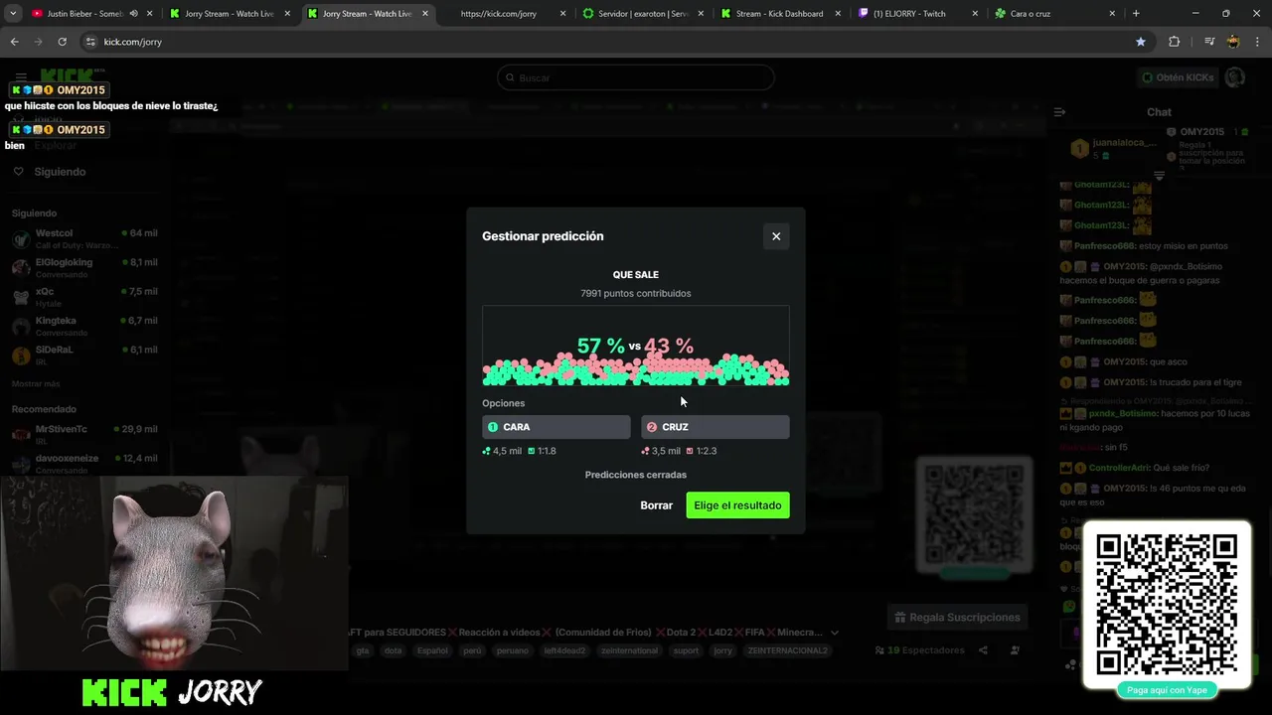This screenshot has height=715, width=1272.
Task: Click the prediction bubbles chart
Action: [636, 346]
